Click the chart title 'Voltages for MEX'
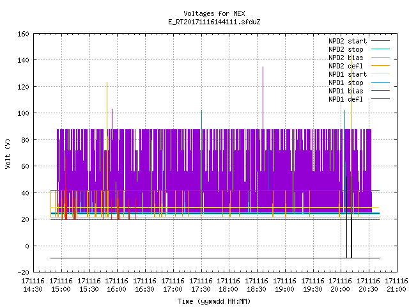This screenshot has height=307, width=409. (x=215, y=13)
